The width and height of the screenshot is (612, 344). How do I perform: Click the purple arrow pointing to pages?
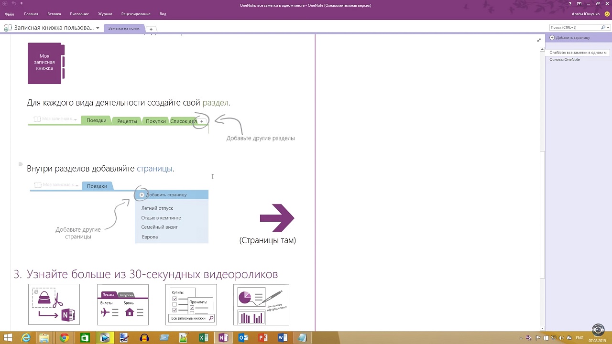(x=277, y=218)
